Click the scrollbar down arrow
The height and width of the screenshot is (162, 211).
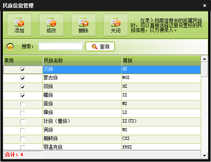coord(204,156)
